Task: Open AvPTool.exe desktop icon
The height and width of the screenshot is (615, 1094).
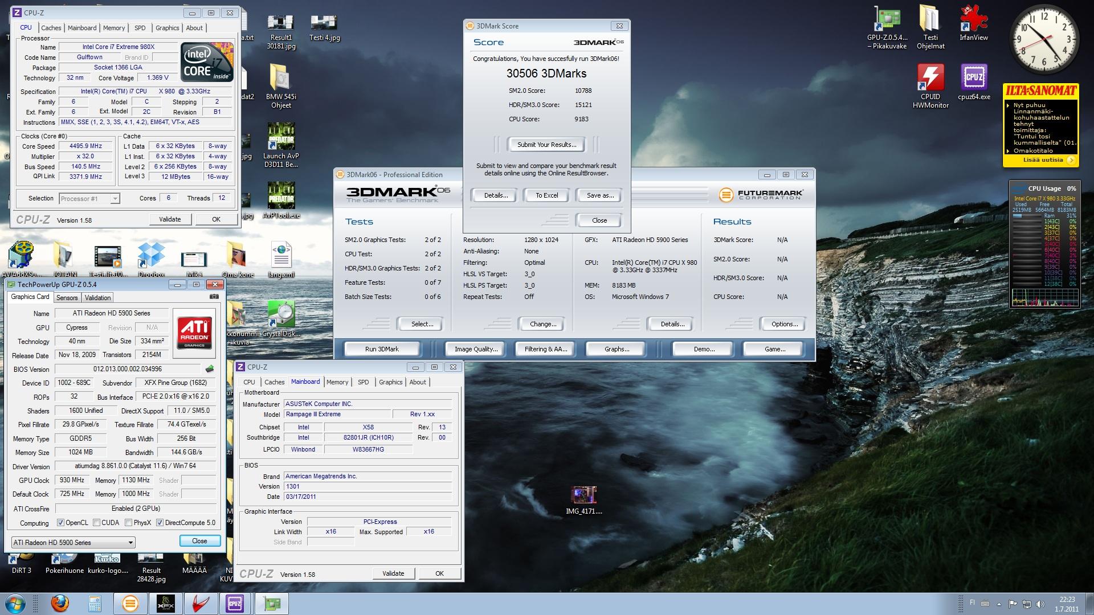Action: [x=281, y=200]
